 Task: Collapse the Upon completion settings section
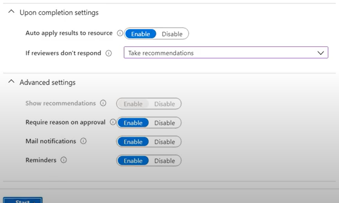tap(11, 13)
